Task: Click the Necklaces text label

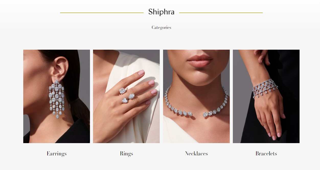Action: tap(196, 154)
